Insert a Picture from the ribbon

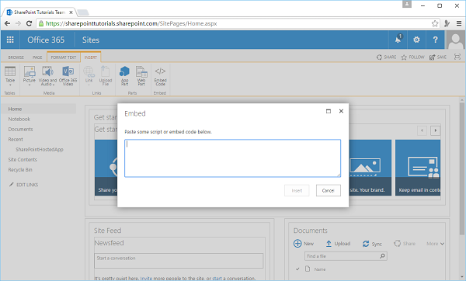tap(30, 75)
